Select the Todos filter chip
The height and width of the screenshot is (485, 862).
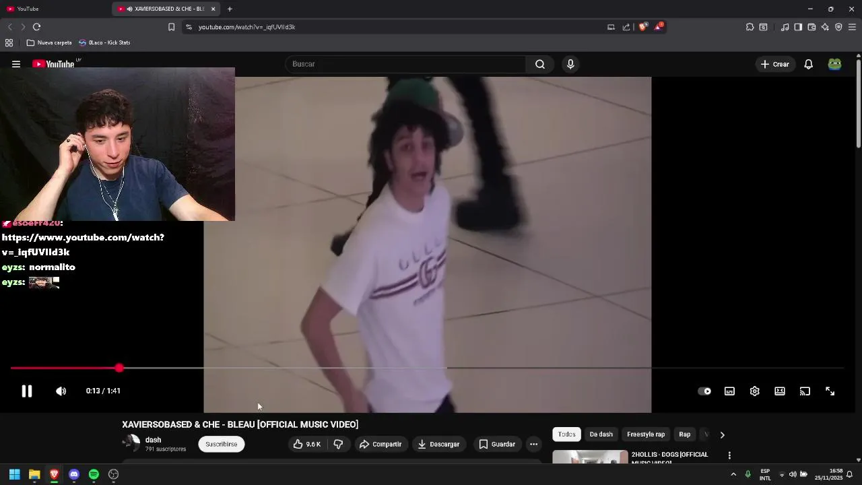pos(566,434)
